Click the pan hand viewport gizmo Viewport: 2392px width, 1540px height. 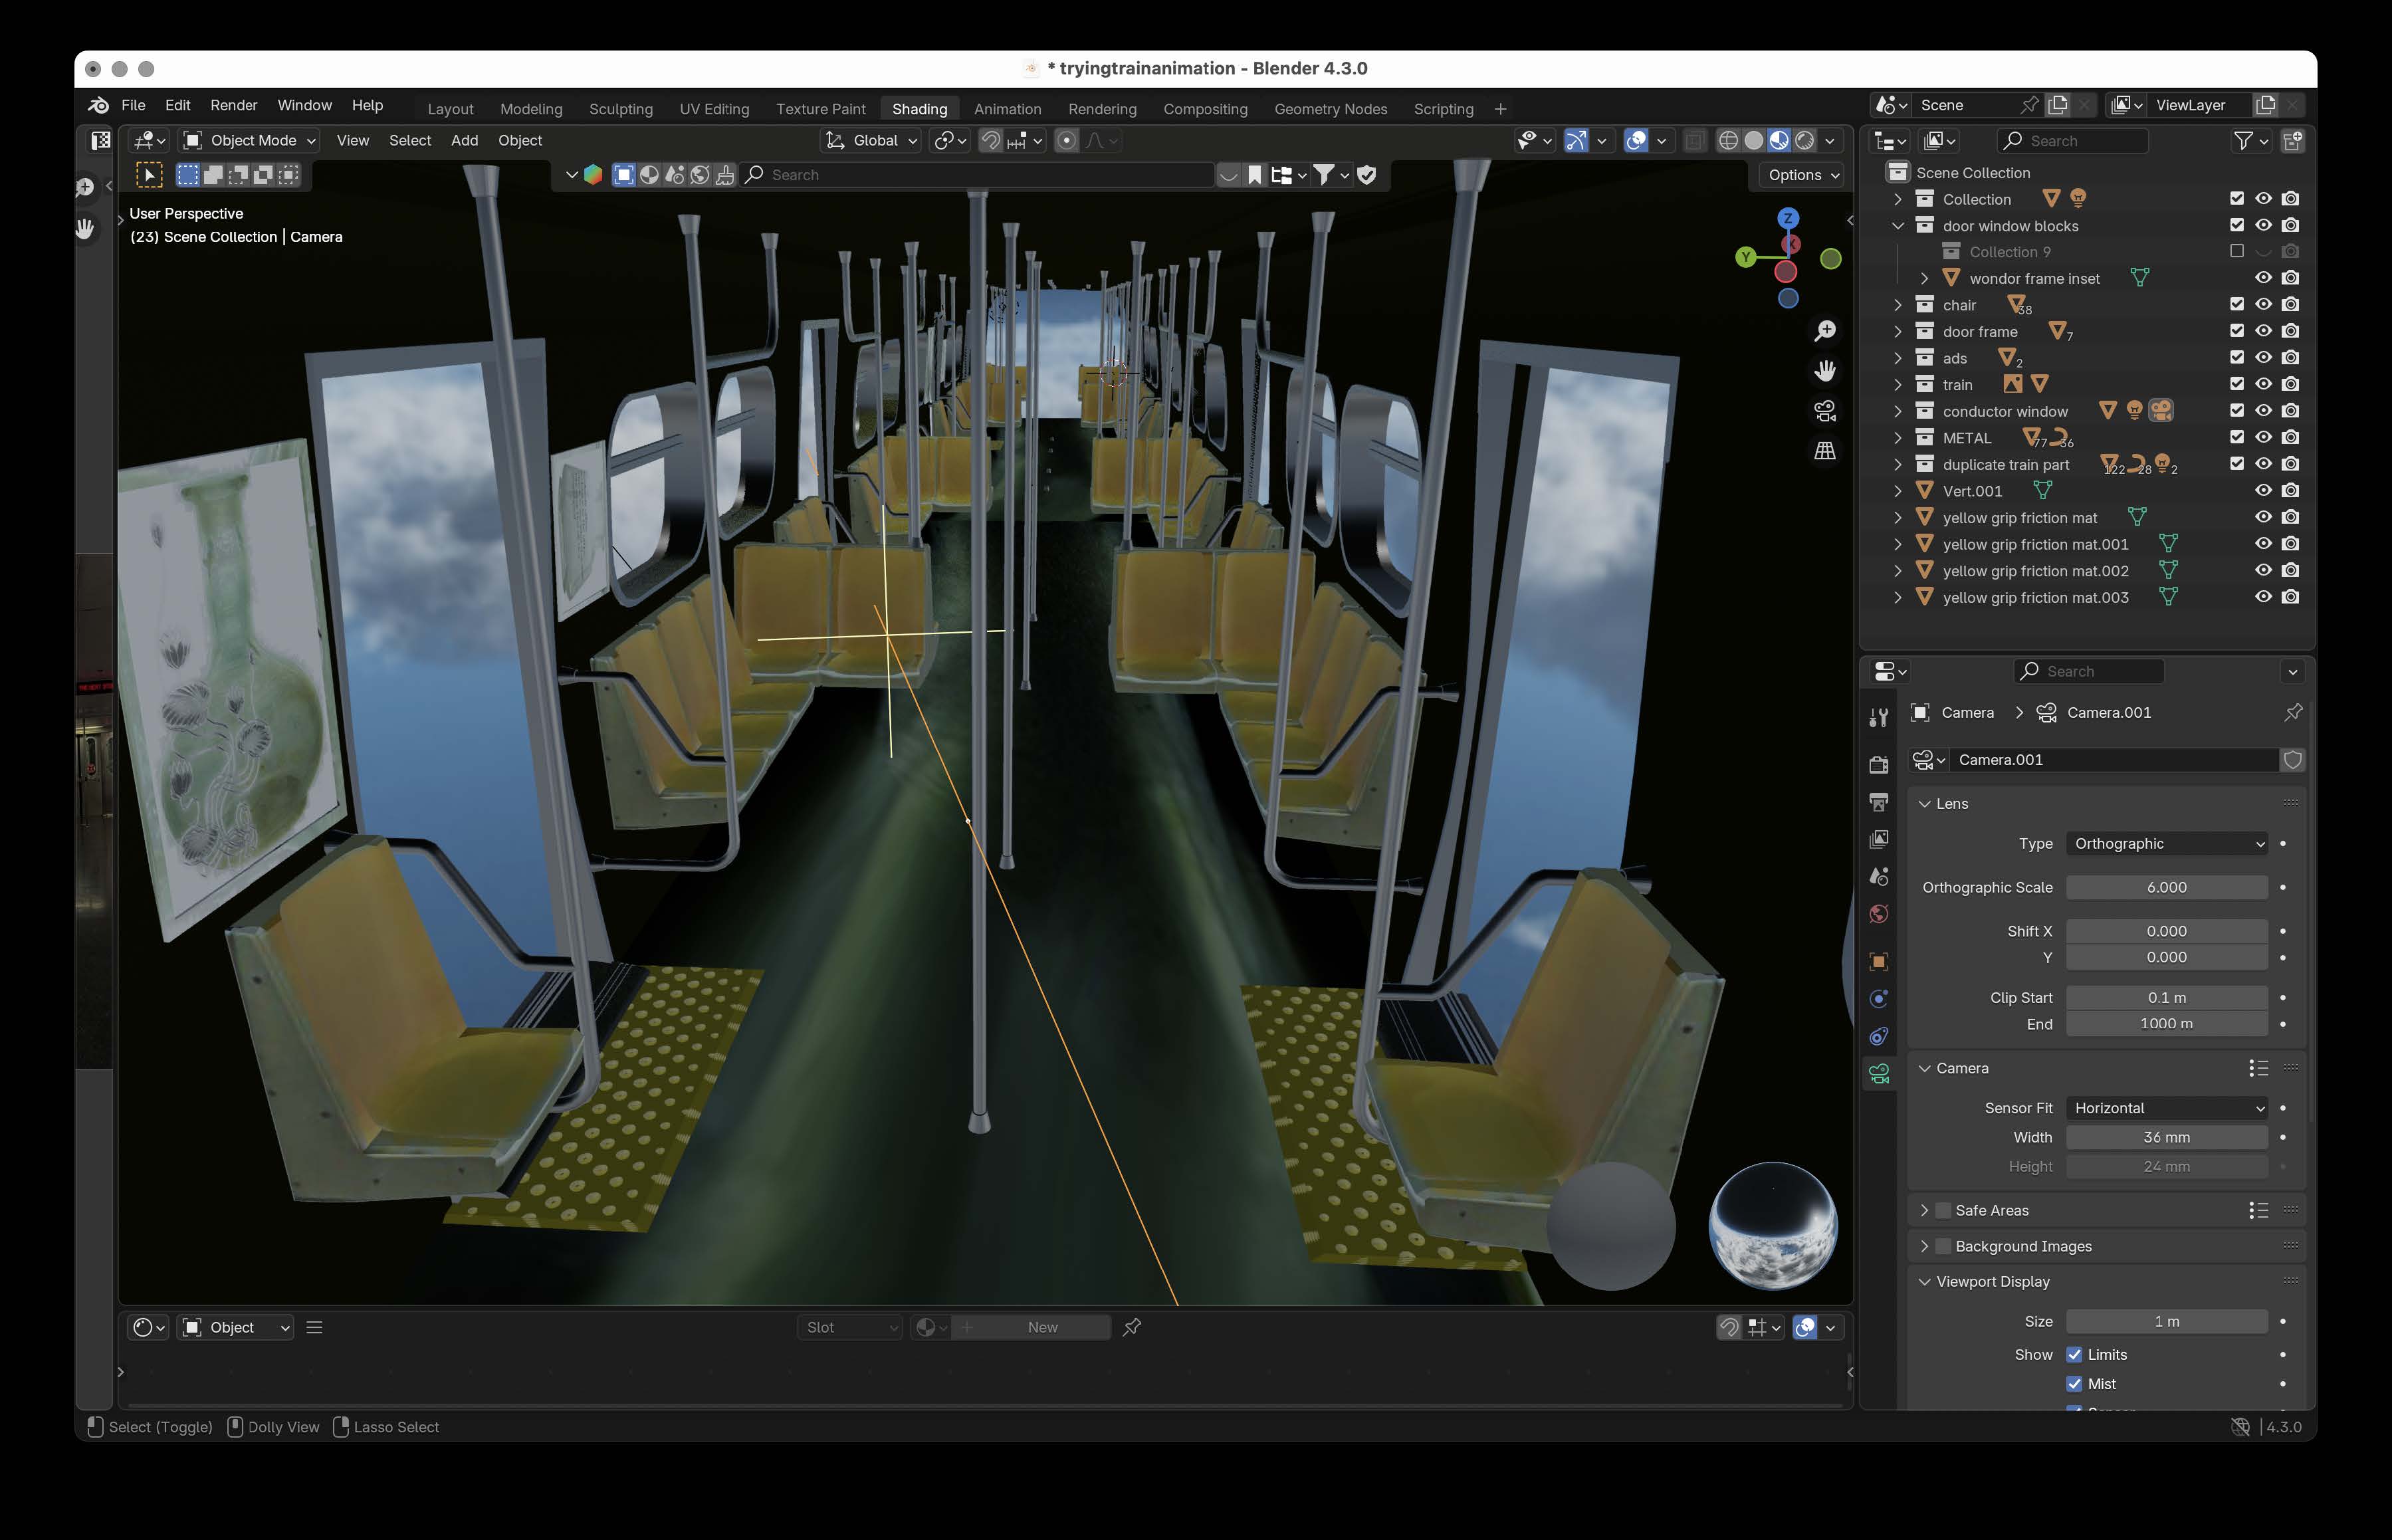[1824, 371]
